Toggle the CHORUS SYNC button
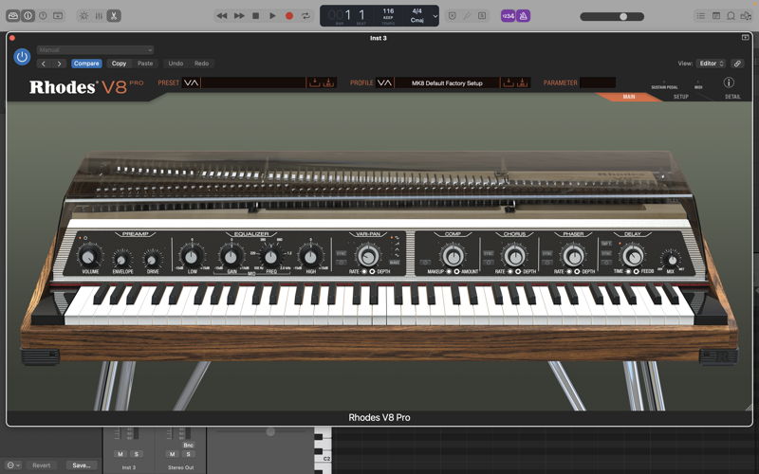The width and height of the screenshot is (759, 474). [488, 253]
